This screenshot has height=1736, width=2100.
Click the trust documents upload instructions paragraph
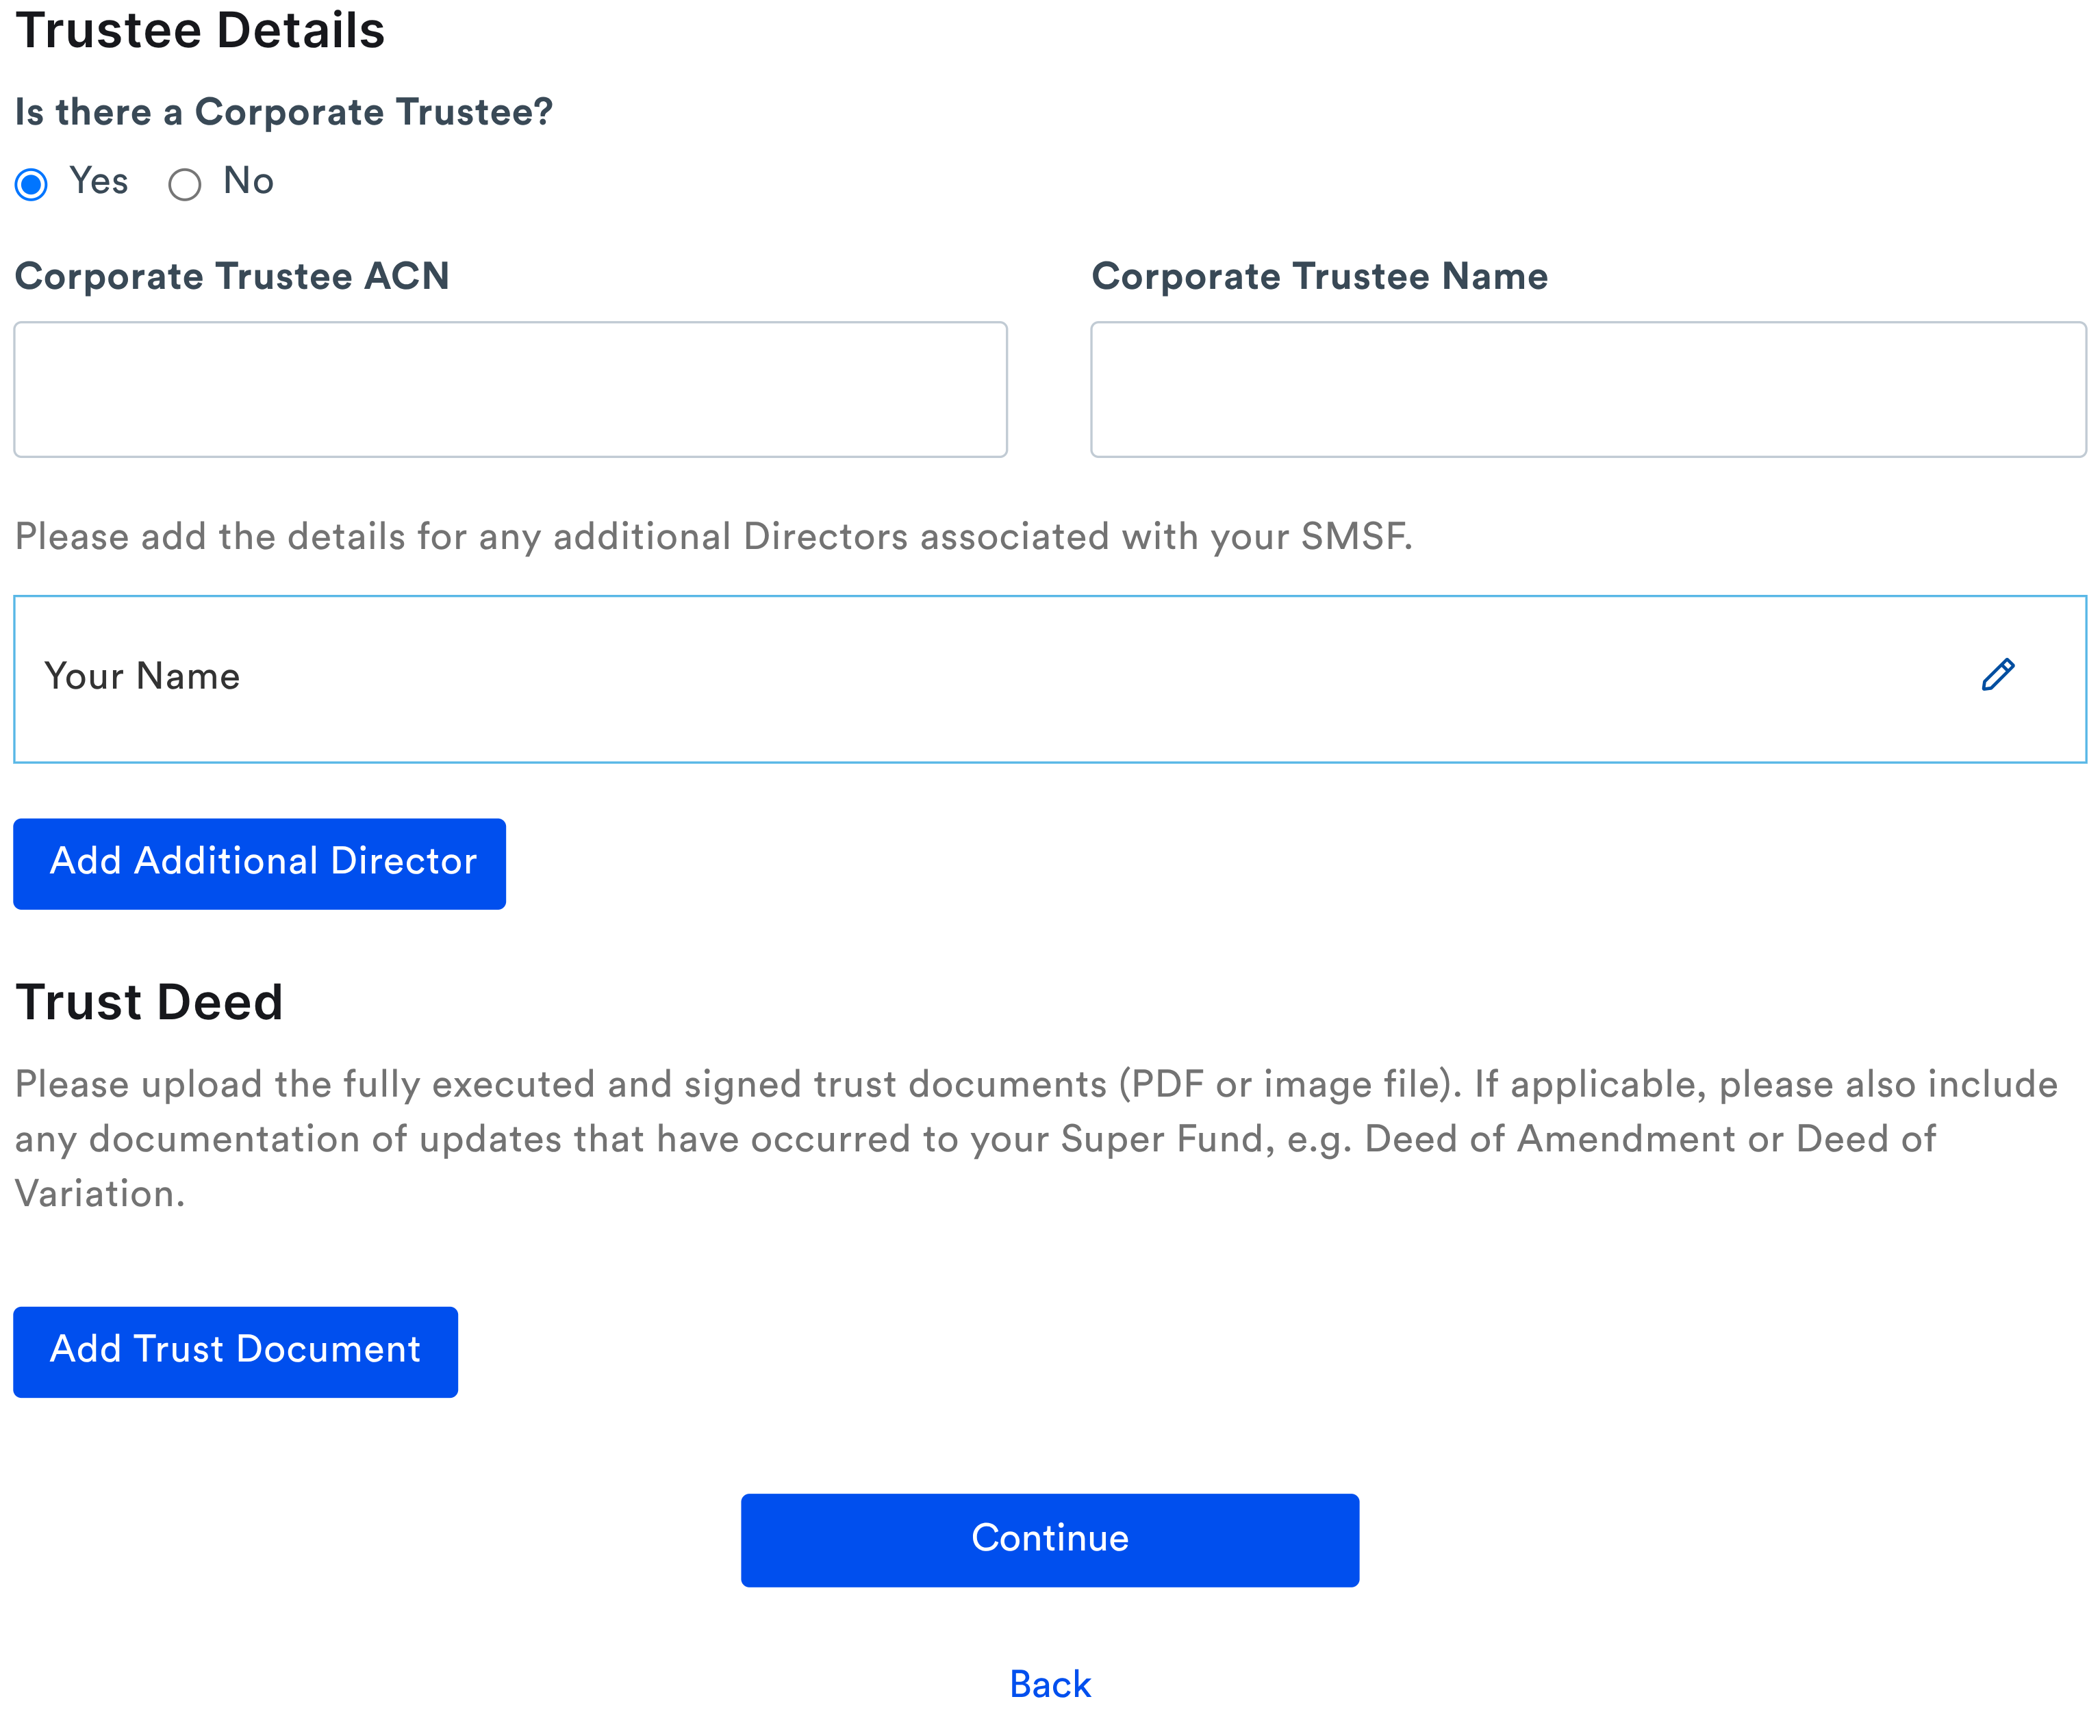1036,1139
